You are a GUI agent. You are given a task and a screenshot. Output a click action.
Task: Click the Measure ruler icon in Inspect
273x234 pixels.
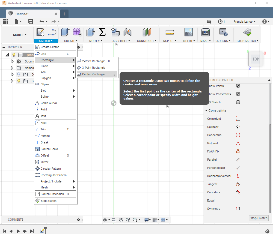tap(170, 32)
